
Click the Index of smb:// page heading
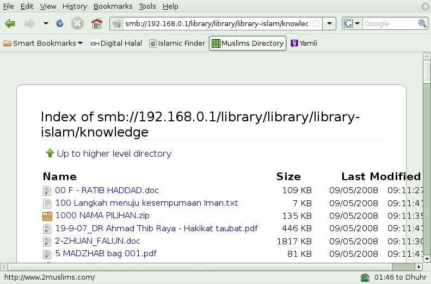200,124
